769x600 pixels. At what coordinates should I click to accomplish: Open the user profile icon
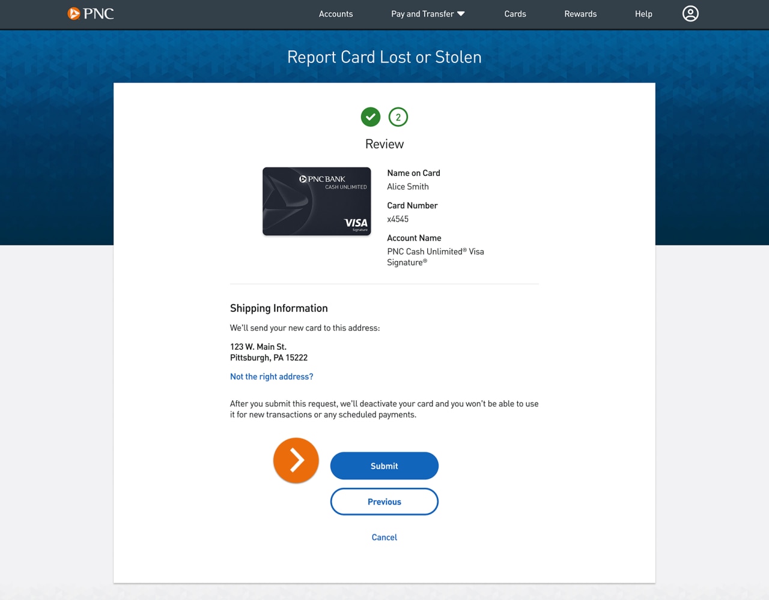click(690, 14)
